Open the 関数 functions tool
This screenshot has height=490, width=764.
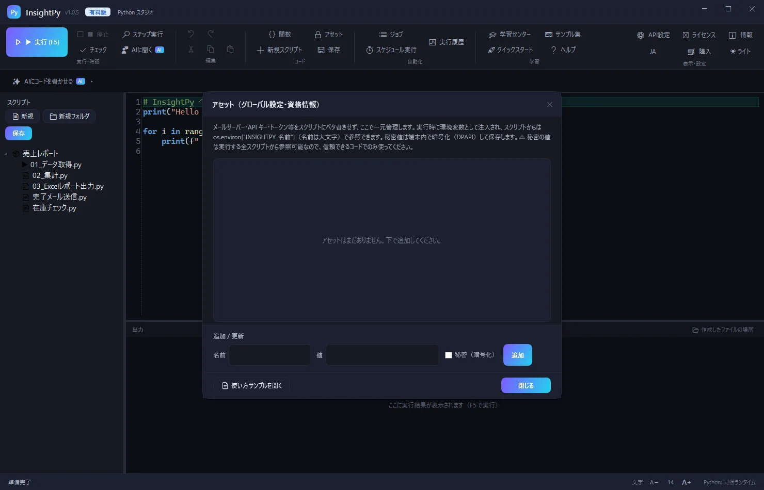(280, 35)
